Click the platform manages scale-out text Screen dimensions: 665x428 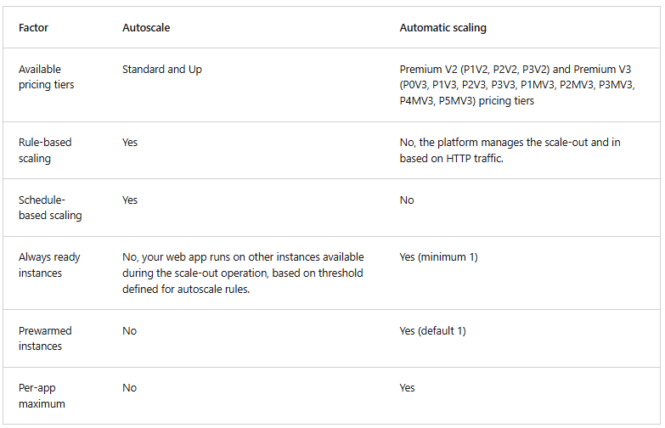click(x=510, y=150)
